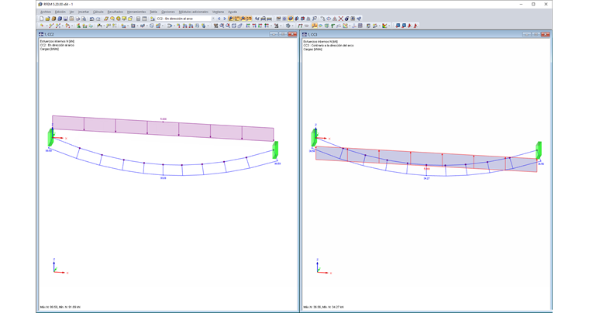Click 'CC3 : Contrario a la dirección del arco' text
The width and height of the screenshot is (589, 313).
pos(329,46)
